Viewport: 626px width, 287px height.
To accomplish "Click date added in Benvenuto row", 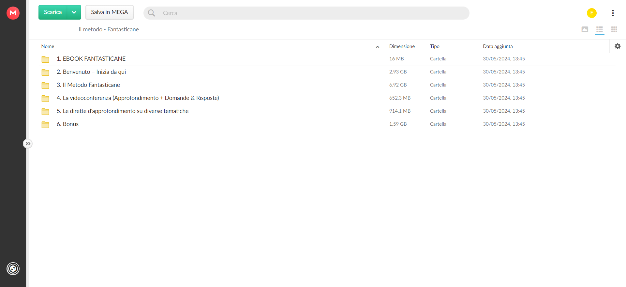I will tap(504, 72).
